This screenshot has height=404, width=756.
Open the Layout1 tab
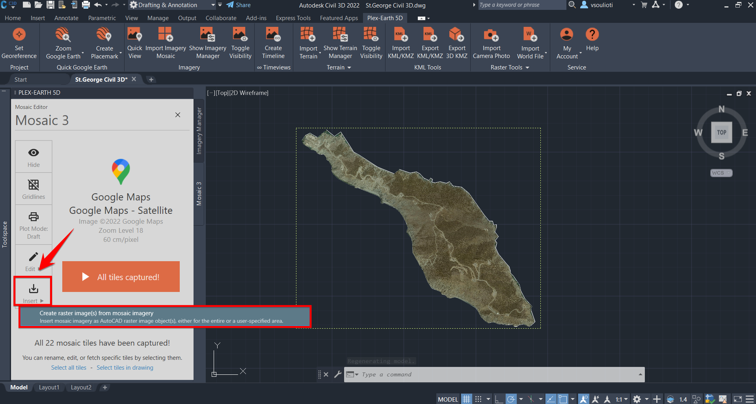(x=49, y=387)
